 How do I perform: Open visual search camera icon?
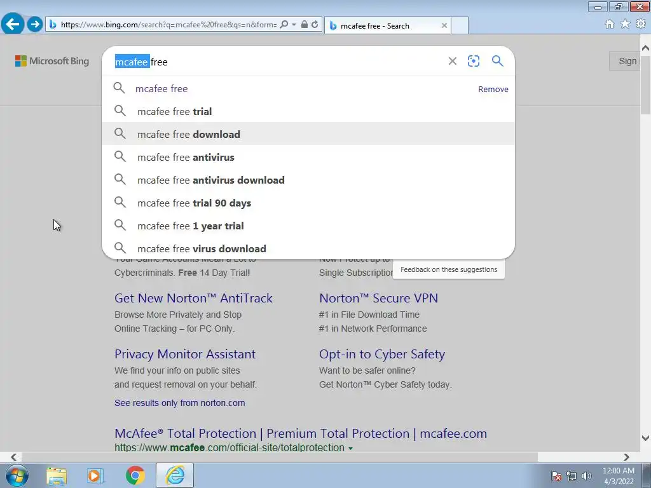pos(473,61)
